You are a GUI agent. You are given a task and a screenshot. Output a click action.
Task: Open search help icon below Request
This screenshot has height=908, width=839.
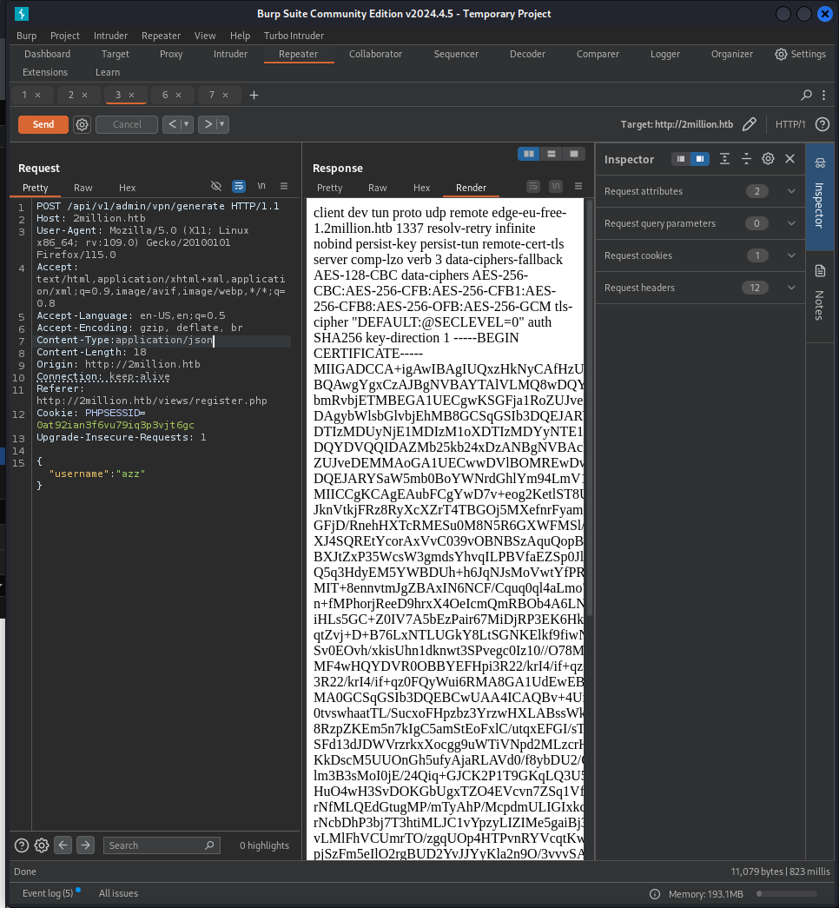tap(22, 845)
